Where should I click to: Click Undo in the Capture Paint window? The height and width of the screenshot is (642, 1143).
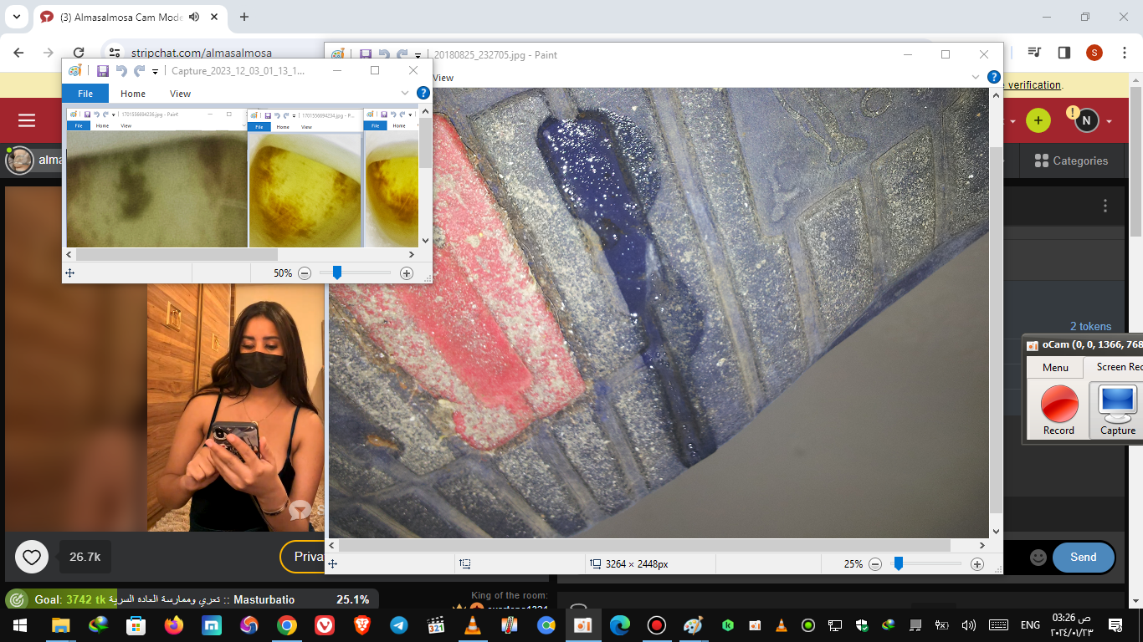point(121,71)
